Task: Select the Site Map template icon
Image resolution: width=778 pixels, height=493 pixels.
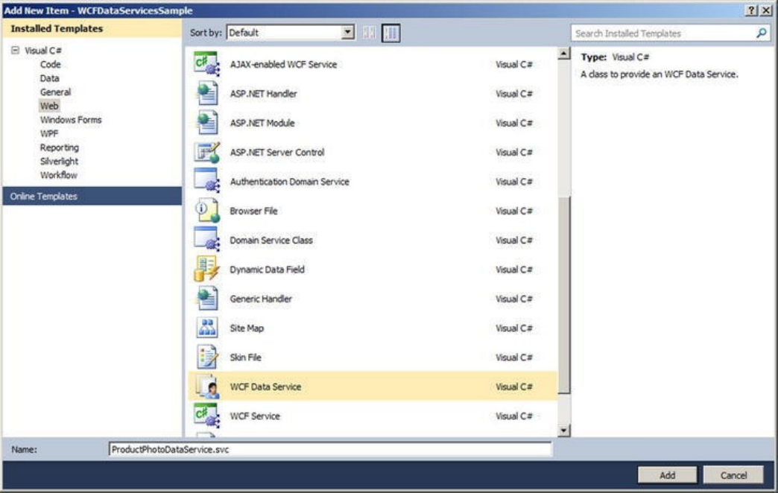Action: pos(207,328)
